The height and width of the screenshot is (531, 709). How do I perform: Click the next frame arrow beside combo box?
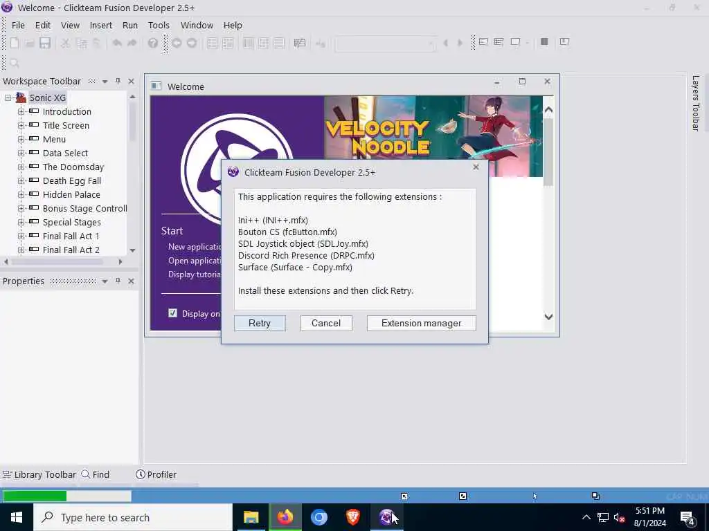(460, 43)
